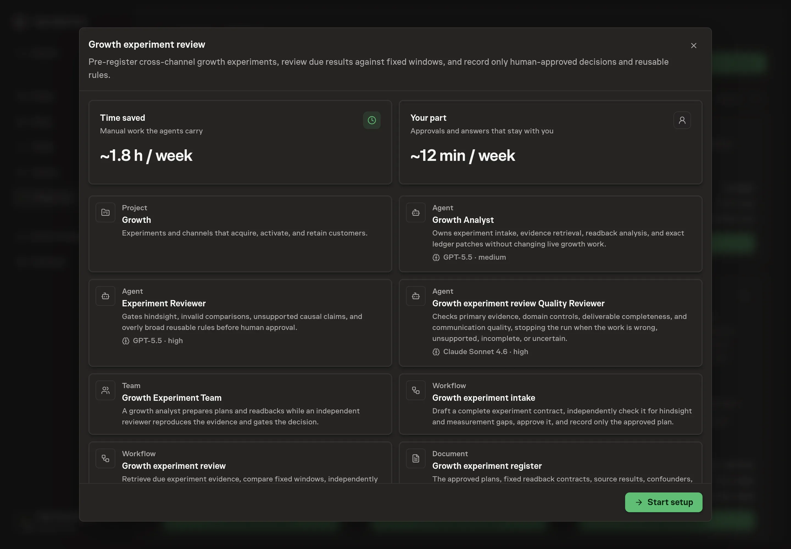
Task: Click the person icon in Your part
Action: 682,120
